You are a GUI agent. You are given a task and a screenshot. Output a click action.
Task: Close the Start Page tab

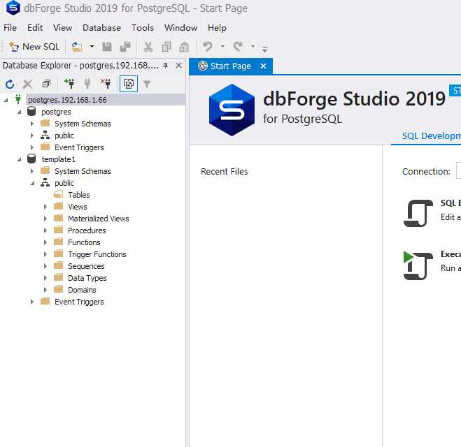click(264, 66)
